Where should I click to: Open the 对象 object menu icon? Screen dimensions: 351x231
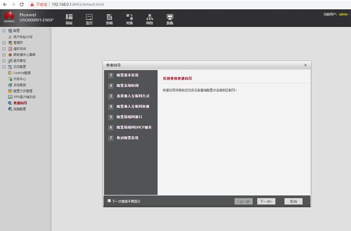[x=129, y=19]
